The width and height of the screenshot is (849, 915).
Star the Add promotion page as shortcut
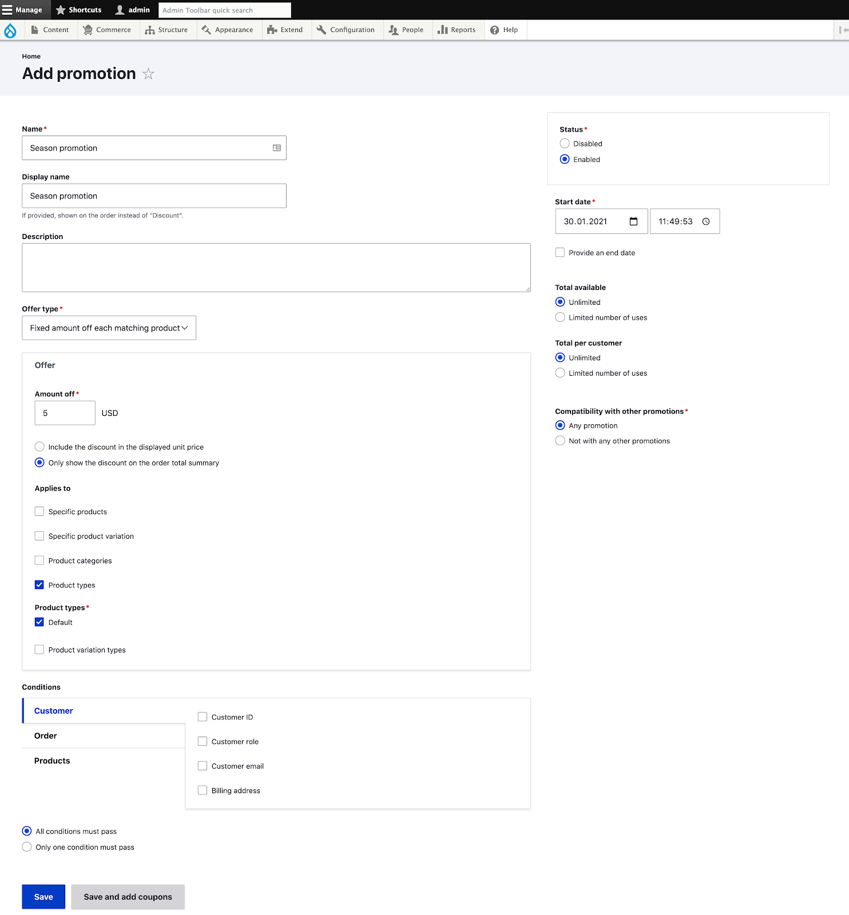pos(148,74)
